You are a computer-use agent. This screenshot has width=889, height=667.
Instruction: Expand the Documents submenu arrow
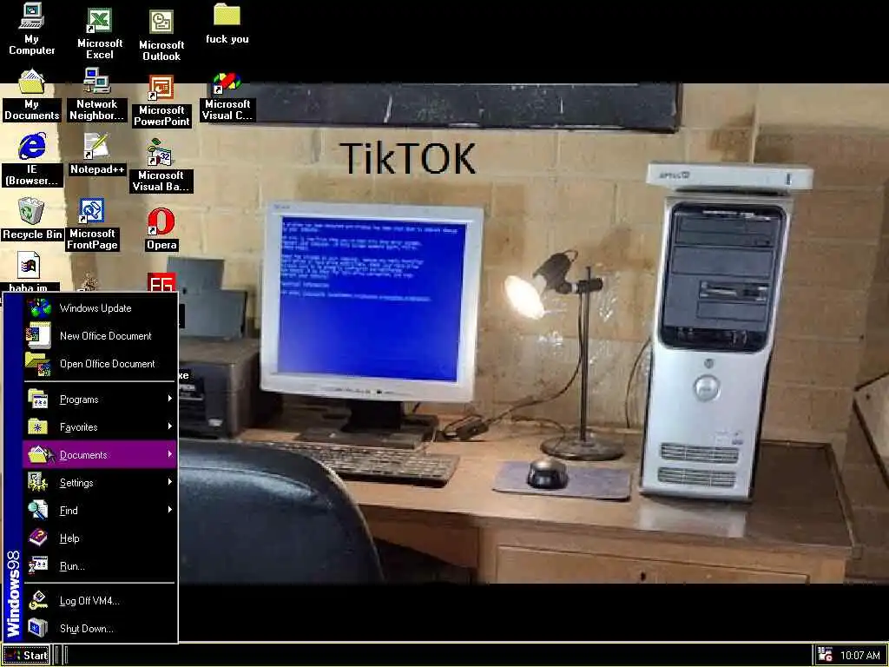tap(169, 454)
